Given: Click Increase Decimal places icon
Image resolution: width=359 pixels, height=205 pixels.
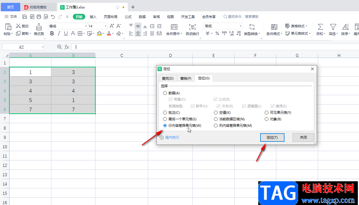Looking at the screenshot, I should 231,34.
